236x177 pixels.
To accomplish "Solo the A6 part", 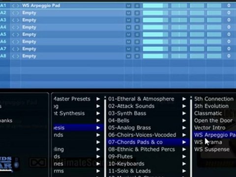I will (x=137, y=42).
